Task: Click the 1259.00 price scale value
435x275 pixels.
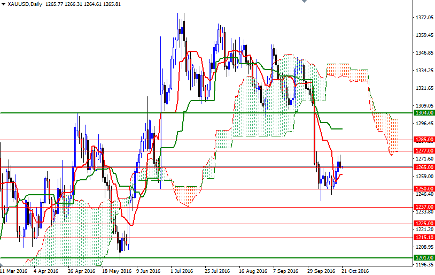Action: [424, 176]
